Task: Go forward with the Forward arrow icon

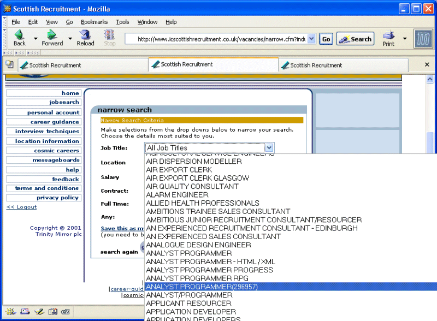Action: [52, 38]
